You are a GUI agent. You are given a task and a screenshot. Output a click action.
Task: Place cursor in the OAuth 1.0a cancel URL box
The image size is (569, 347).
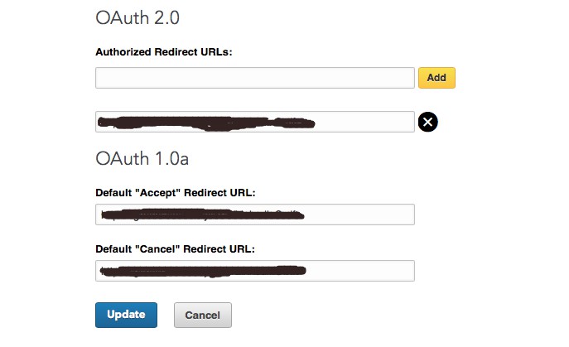(x=254, y=271)
